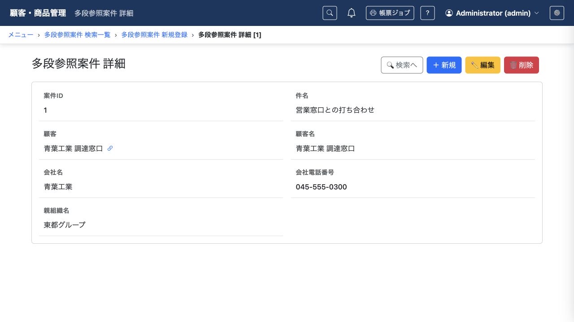Click the 顧客・商品管理 app title
This screenshot has width=574, height=322.
(x=38, y=13)
